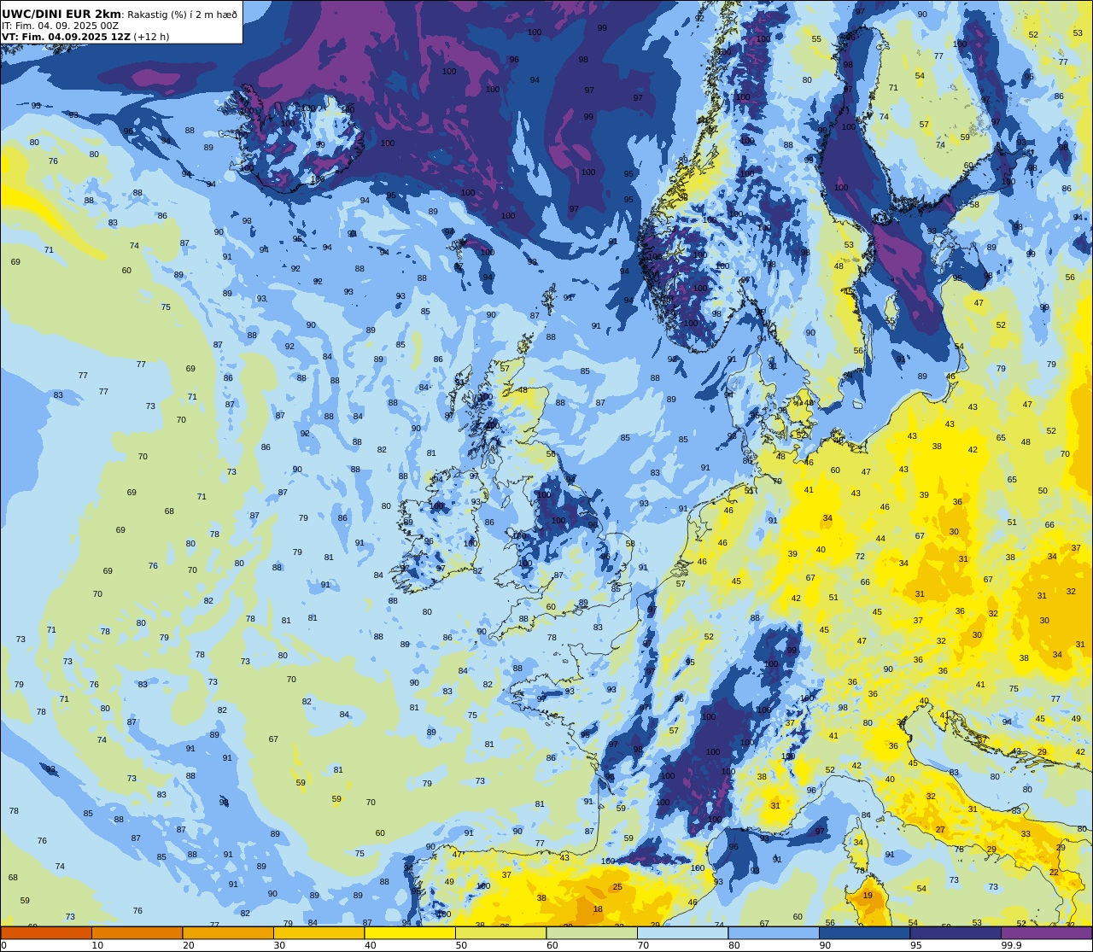
Task: Click the 'IT: Fim. 04. 09. 2025 00Z' line
Action: pyautogui.click(x=60, y=26)
